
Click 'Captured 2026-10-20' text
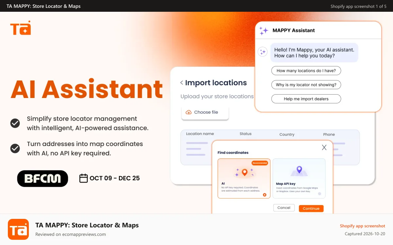[x=365, y=234]
